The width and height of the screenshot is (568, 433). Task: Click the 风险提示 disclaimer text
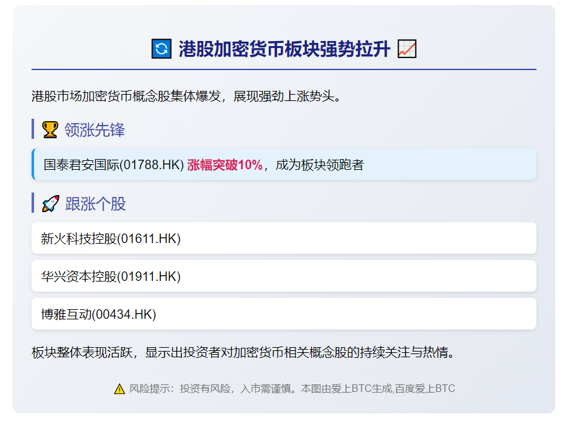[x=292, y=389]
